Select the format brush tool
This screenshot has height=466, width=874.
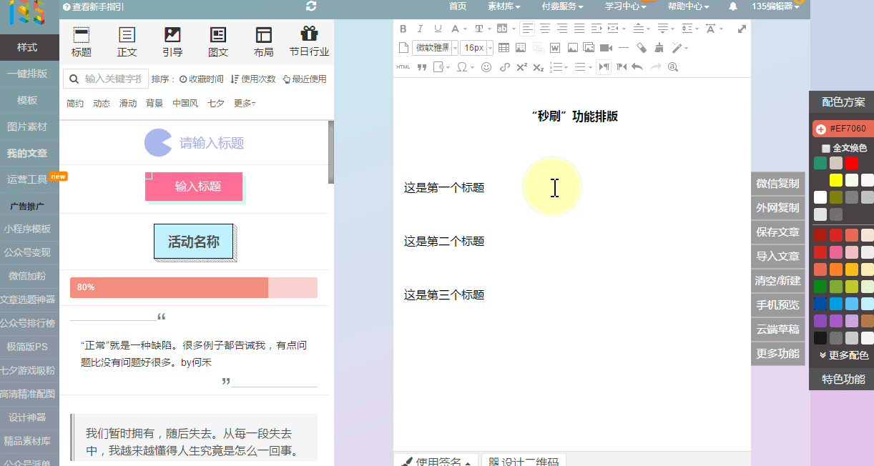(658, 48)
